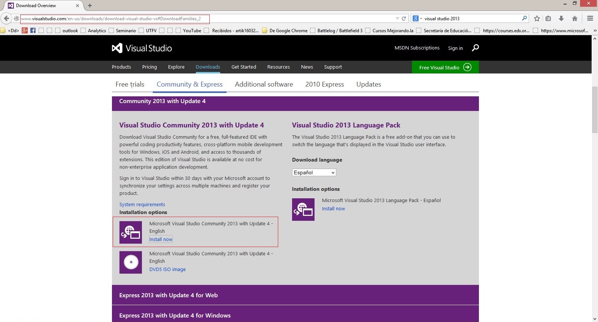
Task: Switch to the 2010 Express tab
Action: tap(325, 84)
